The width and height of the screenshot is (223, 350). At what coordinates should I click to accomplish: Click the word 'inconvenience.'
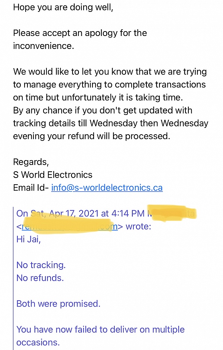coord(43,46)
